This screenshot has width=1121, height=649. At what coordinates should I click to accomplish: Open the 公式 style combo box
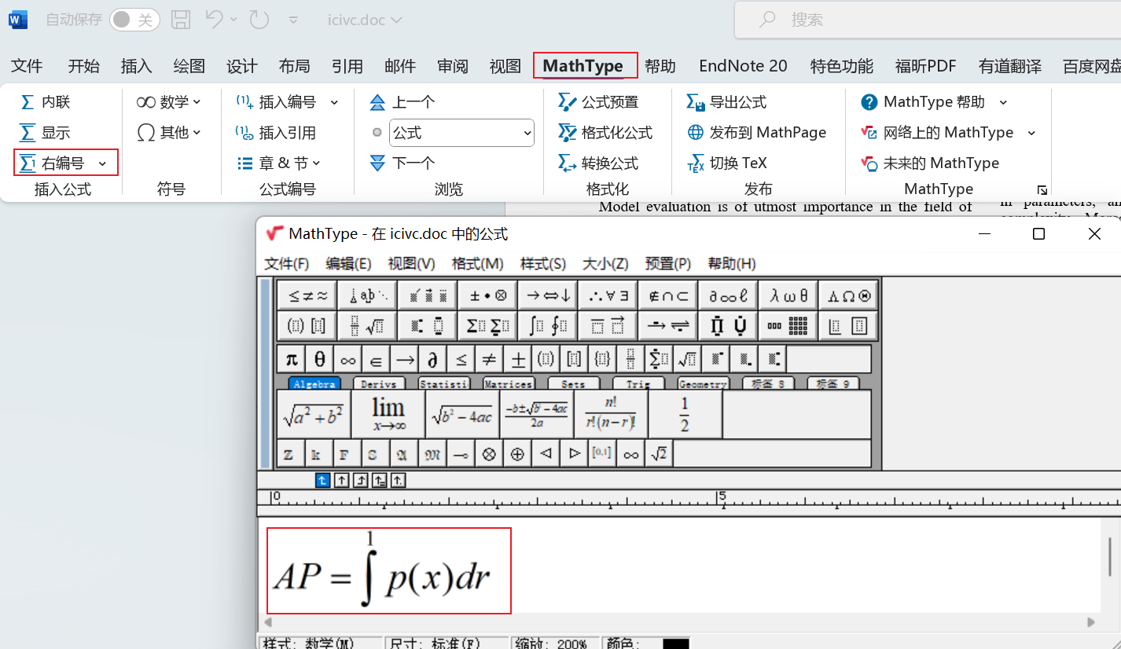tap(461, 132)
